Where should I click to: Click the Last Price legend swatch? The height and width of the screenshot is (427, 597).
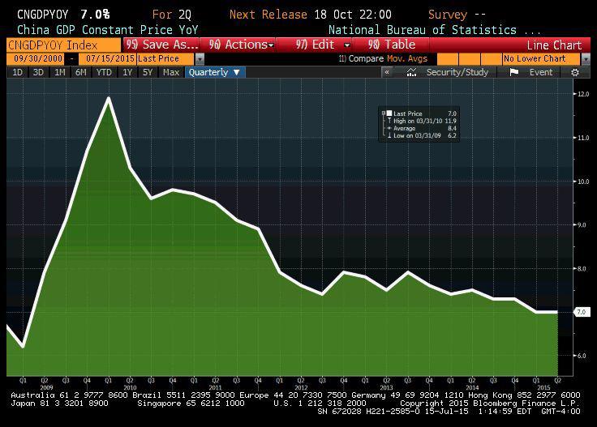(x=389, y=113)
